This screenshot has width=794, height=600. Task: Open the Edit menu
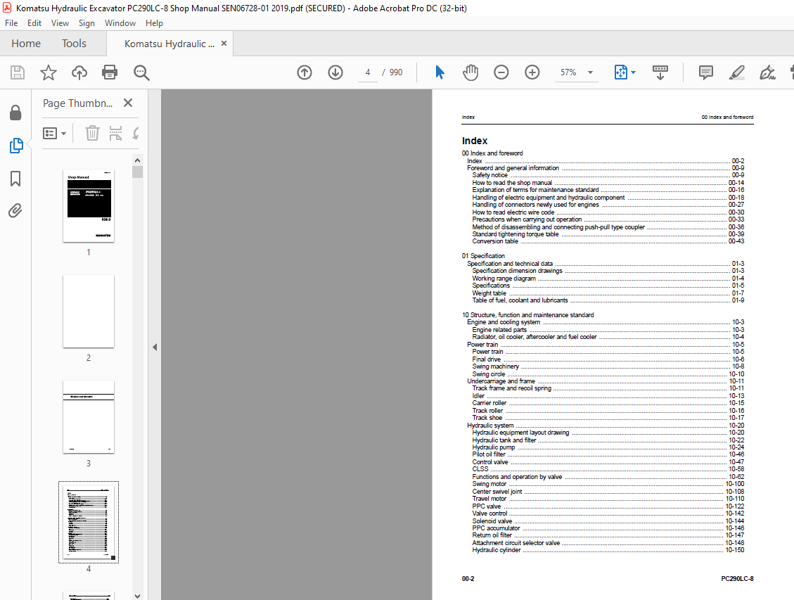click(x=34, y=23)
